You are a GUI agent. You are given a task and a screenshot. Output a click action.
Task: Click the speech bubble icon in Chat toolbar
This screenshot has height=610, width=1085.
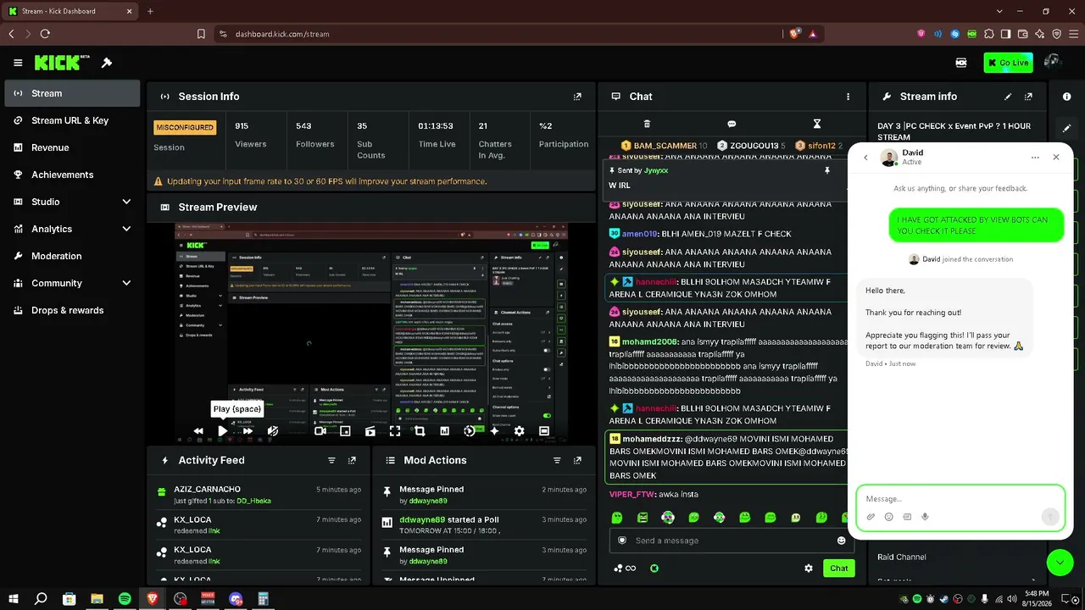click(x=732, y=124)
